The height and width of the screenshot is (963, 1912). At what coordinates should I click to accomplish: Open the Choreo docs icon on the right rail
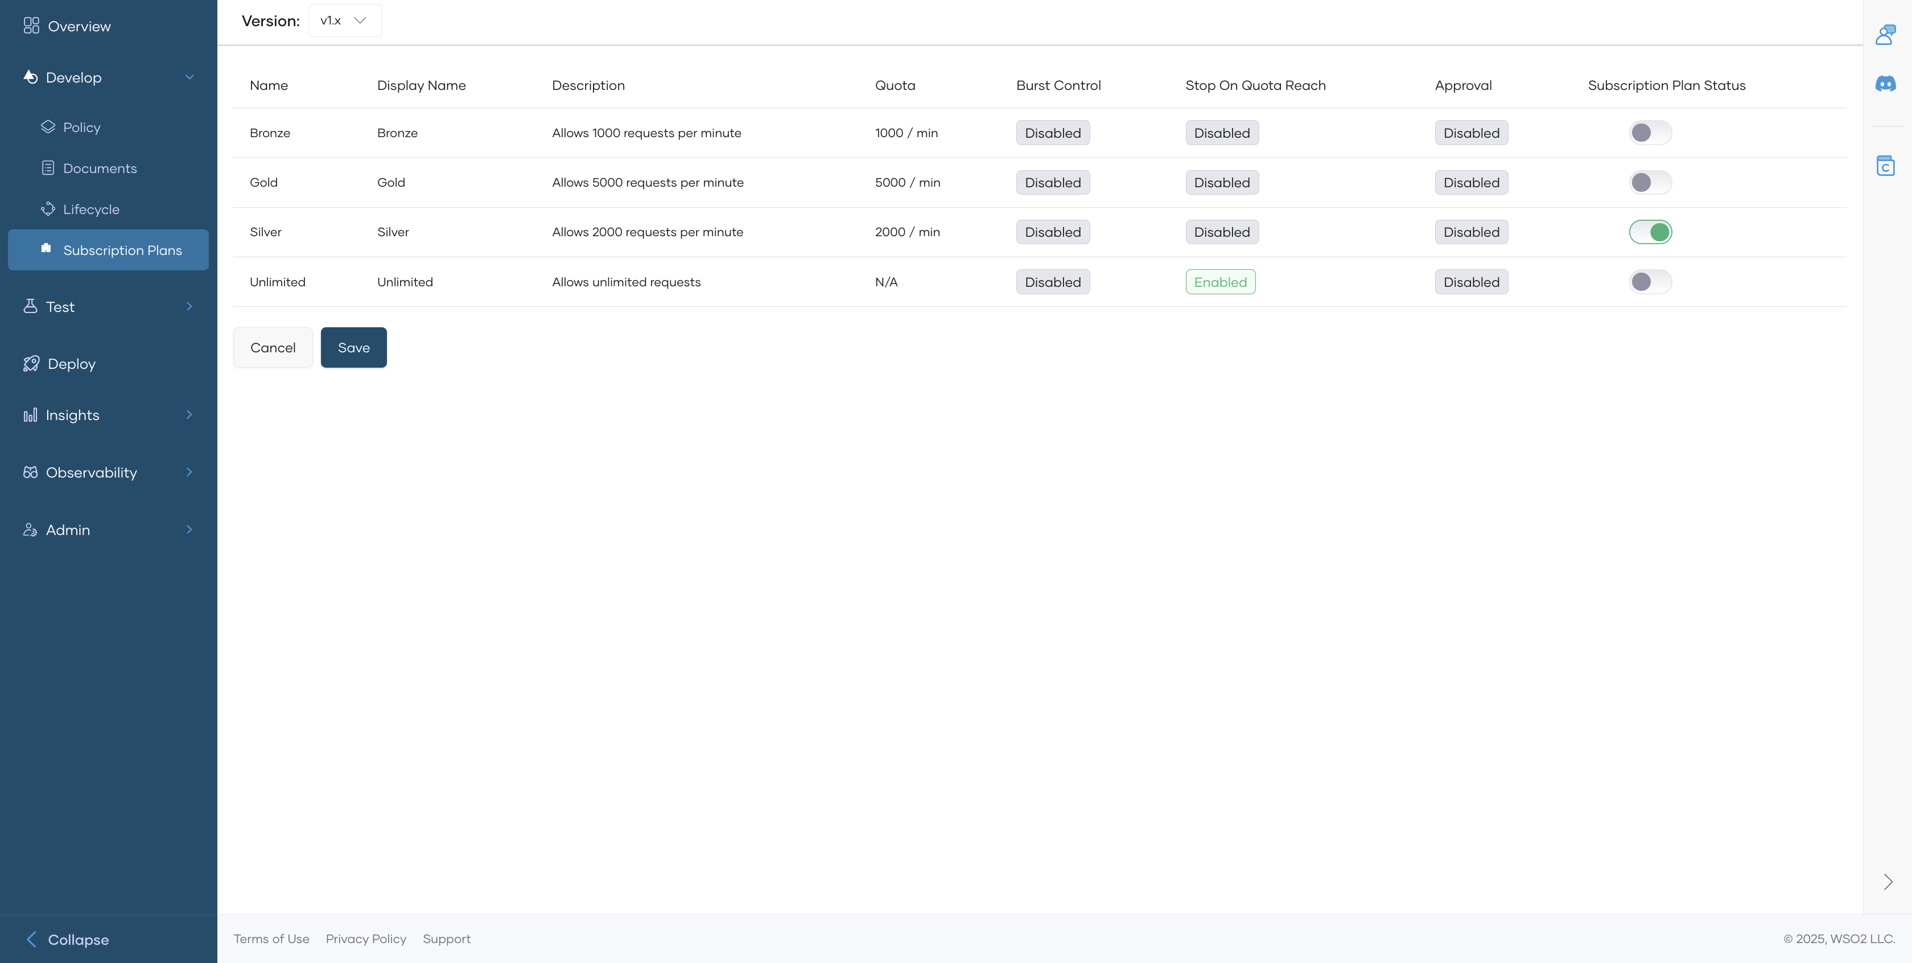pos(1886,165)
